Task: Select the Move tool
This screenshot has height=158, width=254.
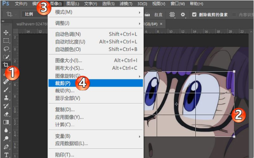Action: coord(6,33)
